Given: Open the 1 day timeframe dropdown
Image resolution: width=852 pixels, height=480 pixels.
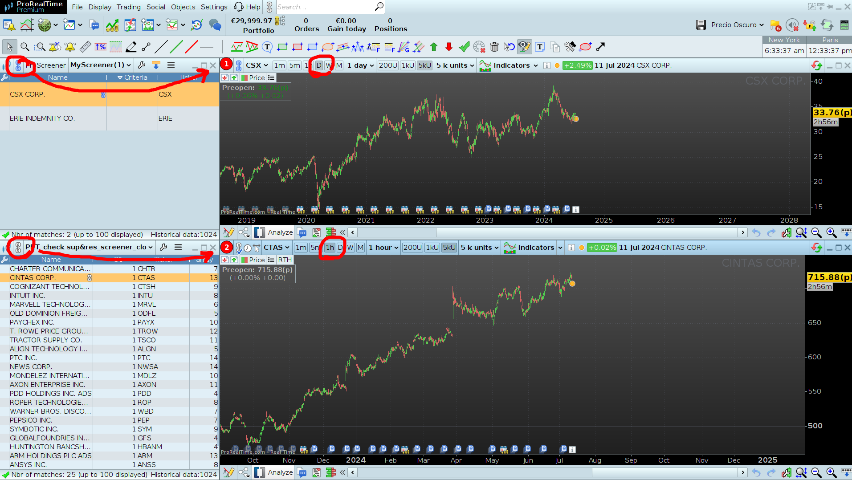Looking at the screenshot, I should click(x=361, y=65).
